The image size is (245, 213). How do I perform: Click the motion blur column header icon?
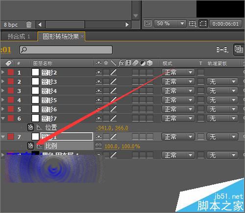[x=135, y=63]
